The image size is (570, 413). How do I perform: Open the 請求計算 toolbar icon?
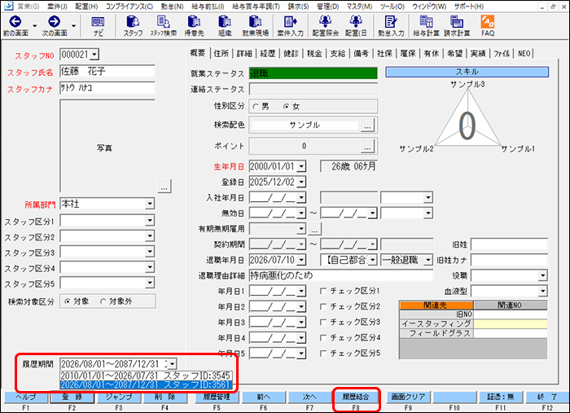pos(457,22)
